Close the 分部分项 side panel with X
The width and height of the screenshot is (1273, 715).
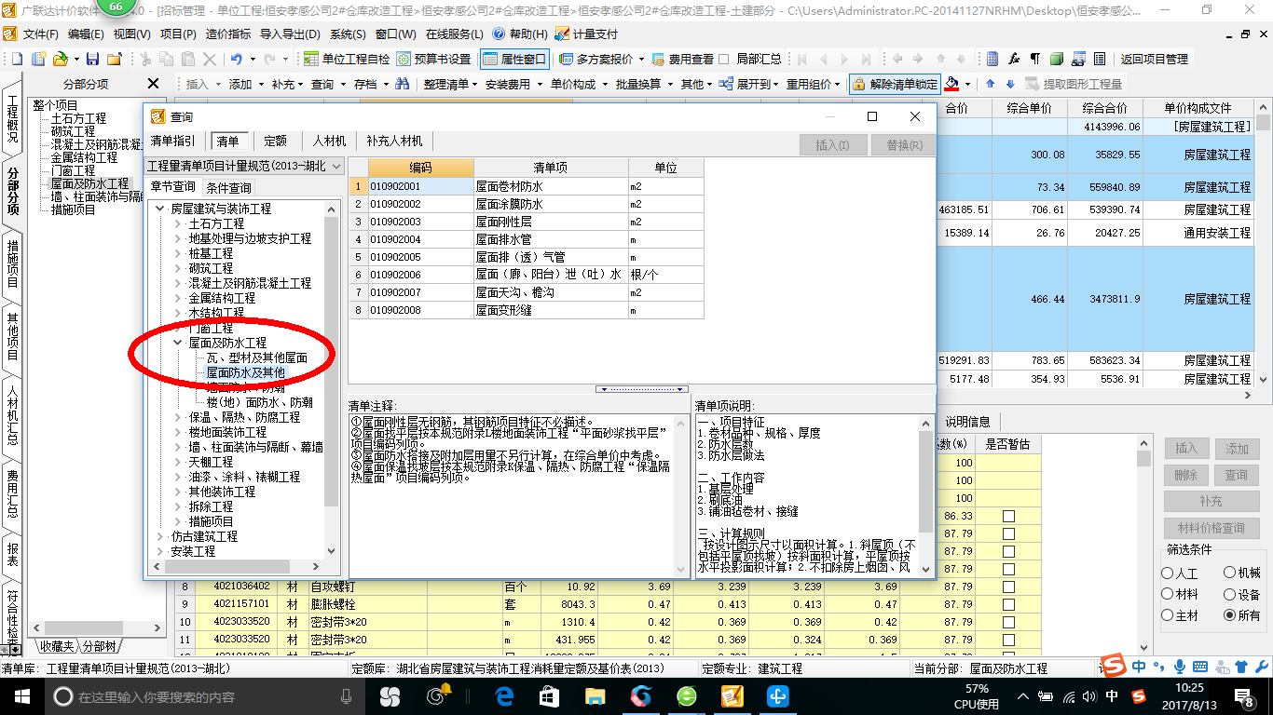click(x=154, y=84)
